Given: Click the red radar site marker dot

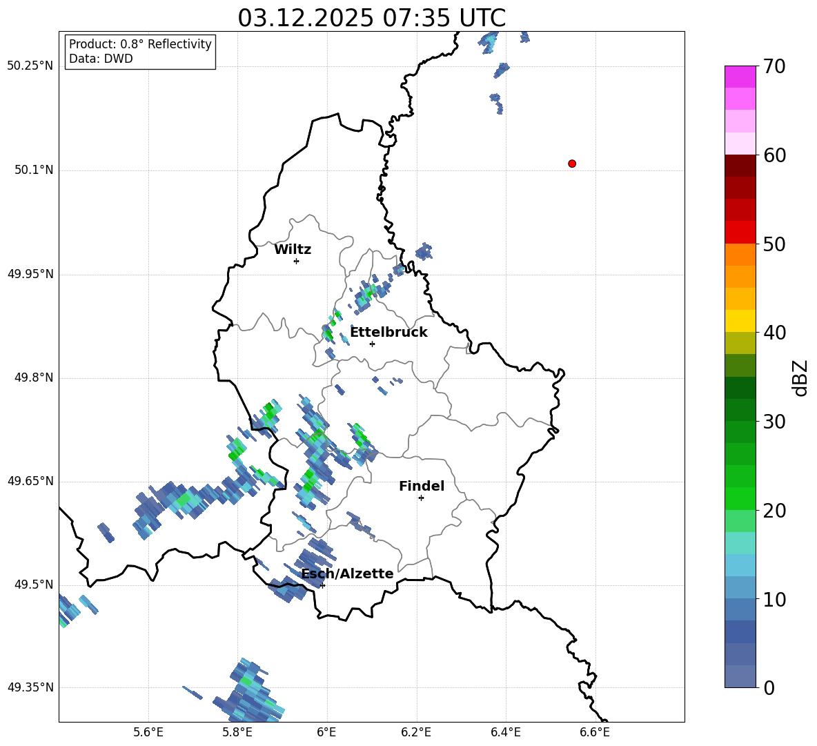Looking at the screenshot, I should point(572,164).
